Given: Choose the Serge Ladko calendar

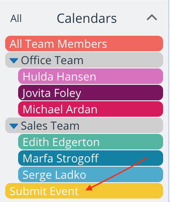Looking at the screenshot, I should point(91,174).
